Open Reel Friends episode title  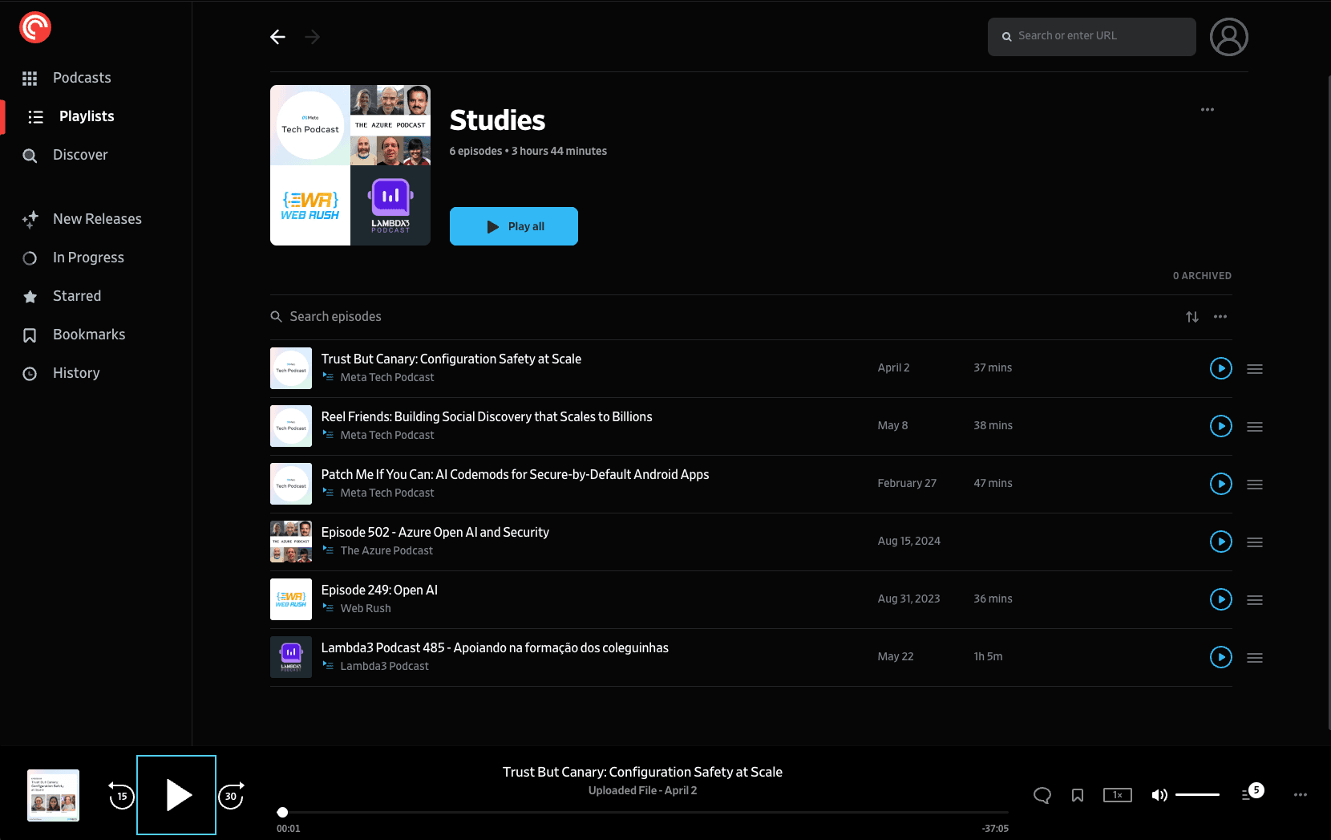[487, 416]
